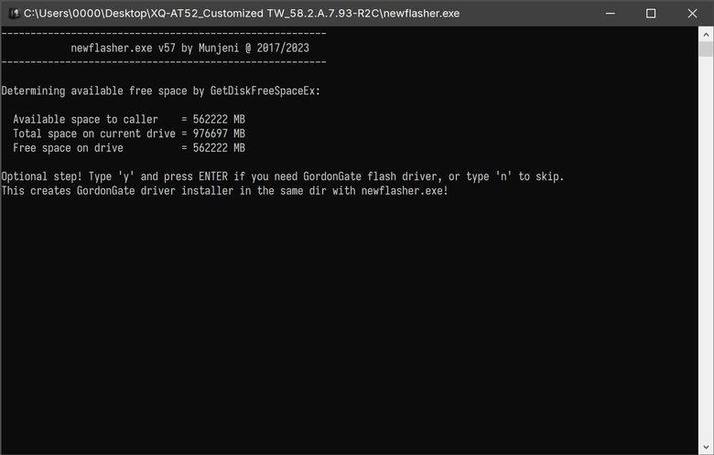Click the 976697 MB total space value
The image size is (714, 455).
click(x=219, y=133)
